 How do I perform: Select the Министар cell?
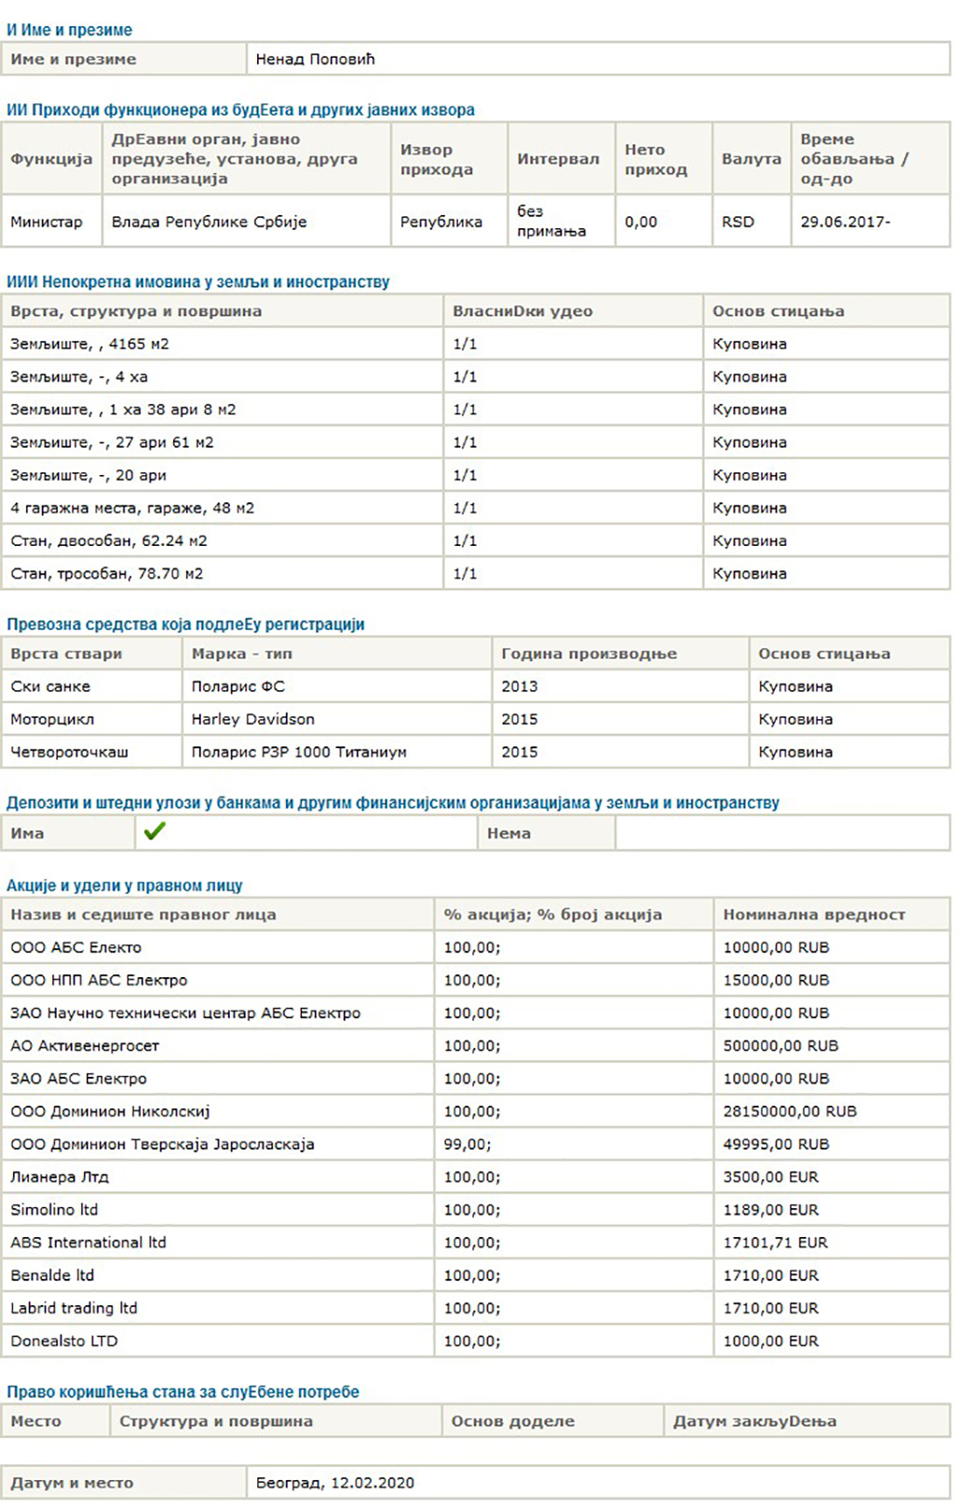pyautogui.click(x=51, y=222)
